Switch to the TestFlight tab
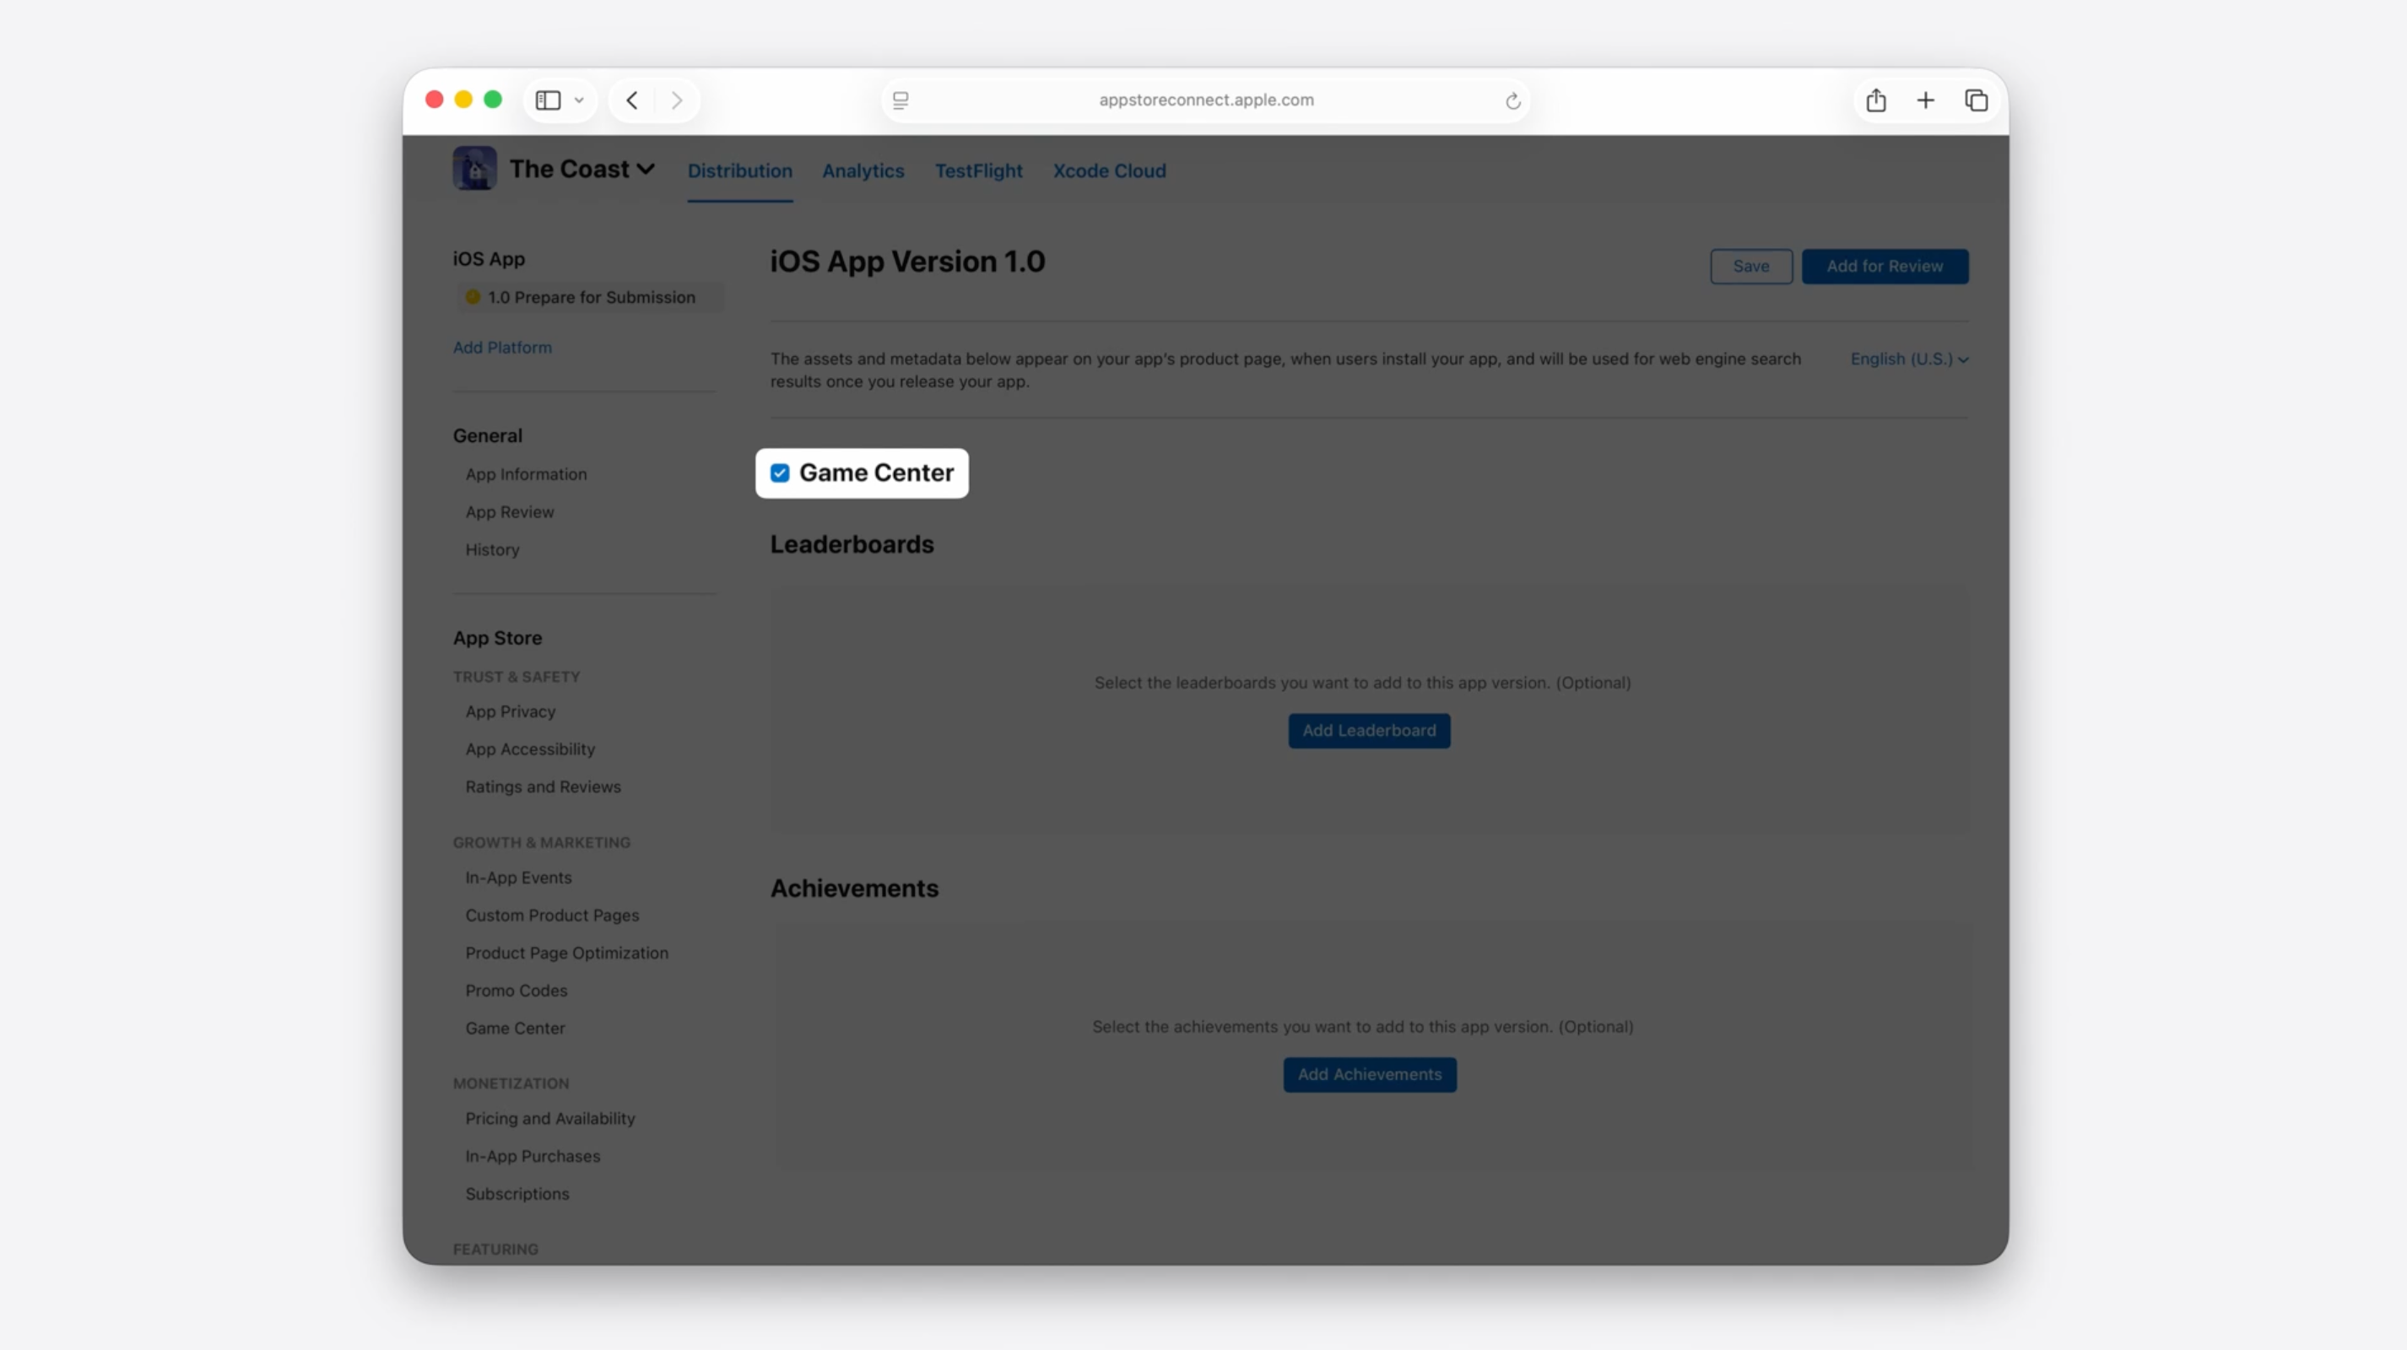The image size is (2407, 1350). point(978,171)
